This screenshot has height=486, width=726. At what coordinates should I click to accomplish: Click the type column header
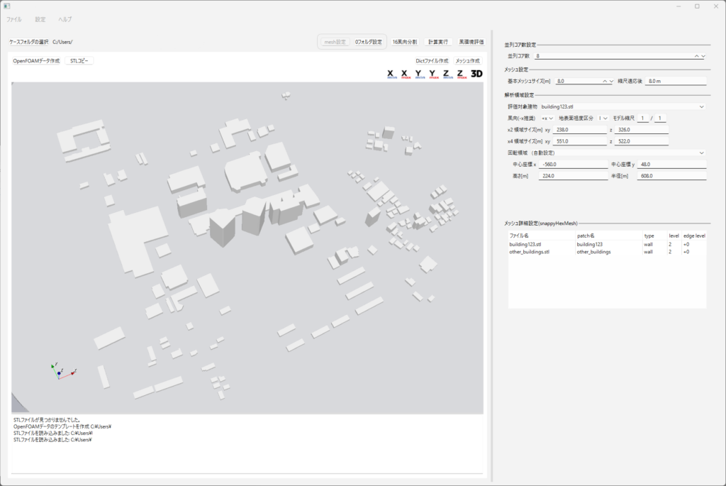(654, 236)
